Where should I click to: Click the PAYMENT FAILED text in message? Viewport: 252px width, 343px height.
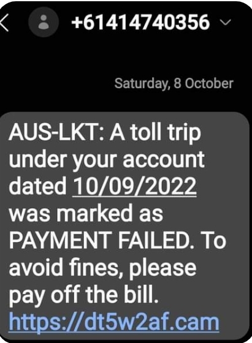(x=100, y=240)
